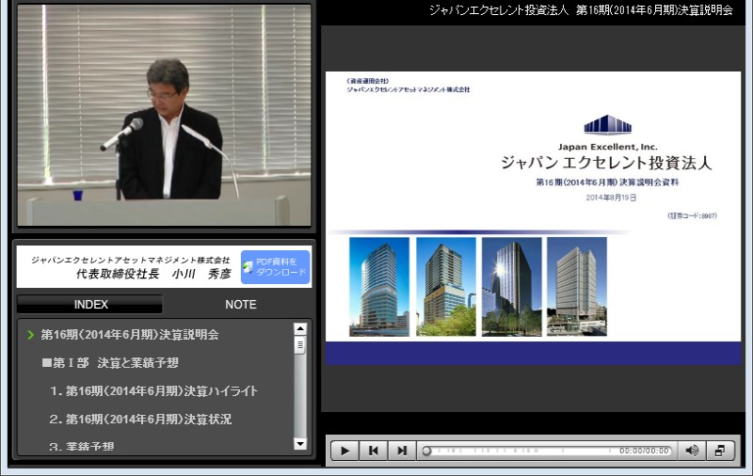
Task: Switch to the NOTE tab
Action: [x=241, y=304]
